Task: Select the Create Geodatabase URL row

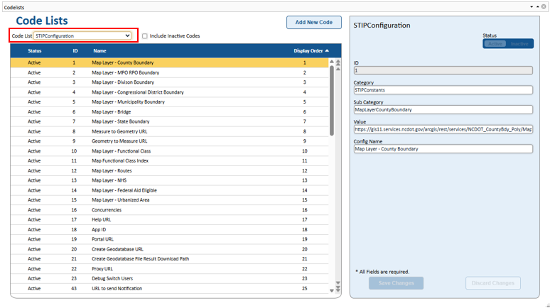Action: tap(169, 249)
